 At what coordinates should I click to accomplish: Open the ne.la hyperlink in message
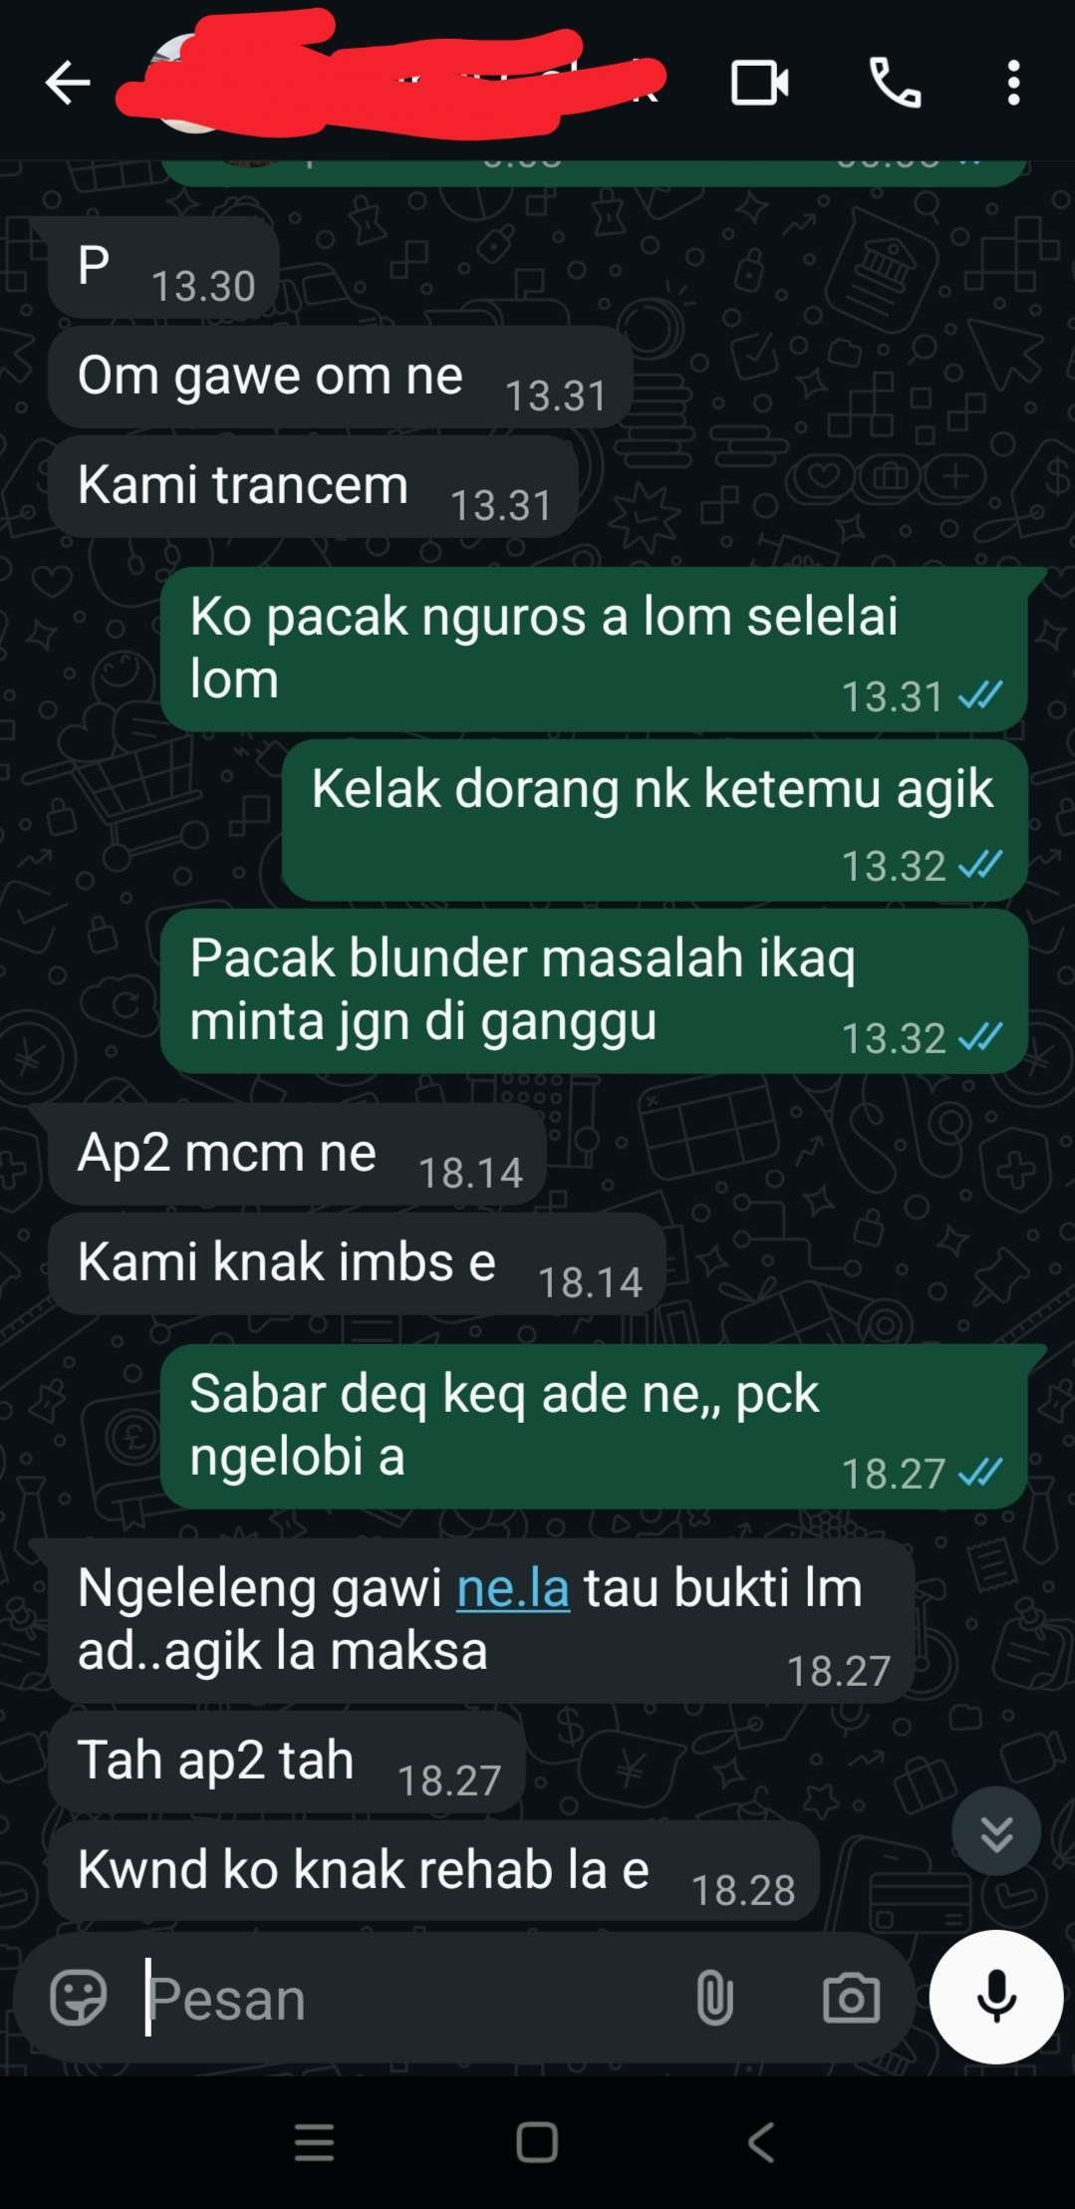pos(512,1587)
